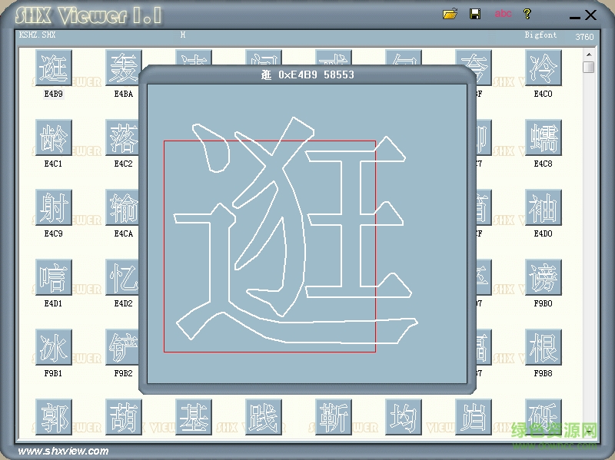Select the glyph tile labeled F9B1

pyautogui.click(x=53, y=348)
